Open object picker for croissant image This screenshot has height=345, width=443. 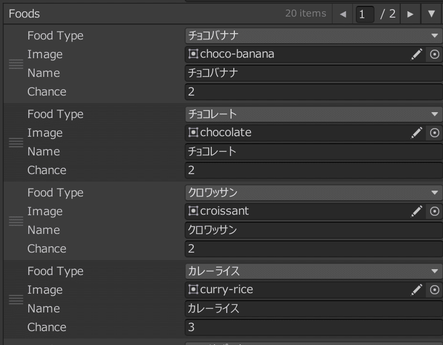coord(434,211)
